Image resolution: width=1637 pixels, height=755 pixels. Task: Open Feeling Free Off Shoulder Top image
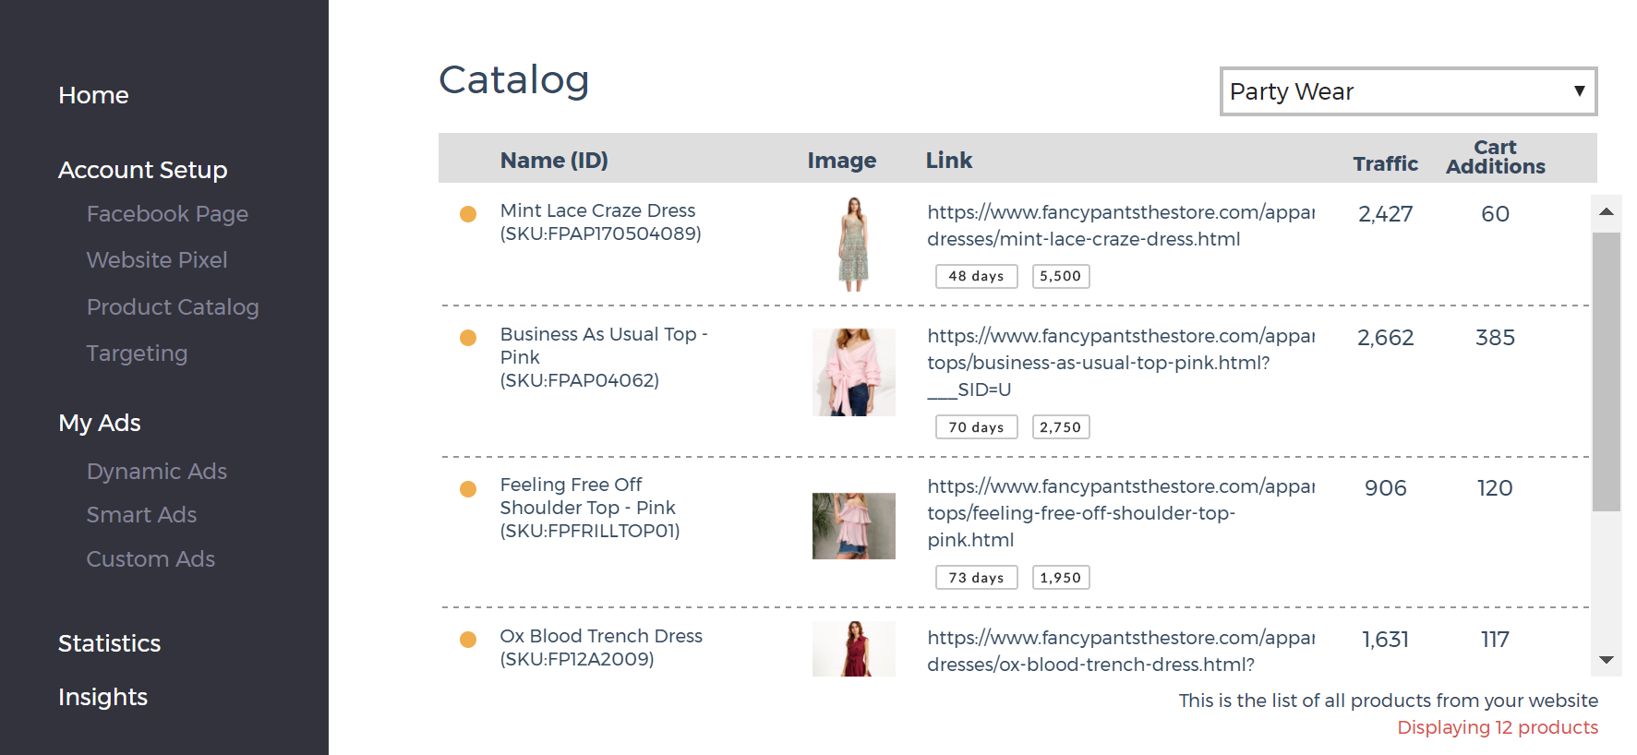tap(854, 525)
